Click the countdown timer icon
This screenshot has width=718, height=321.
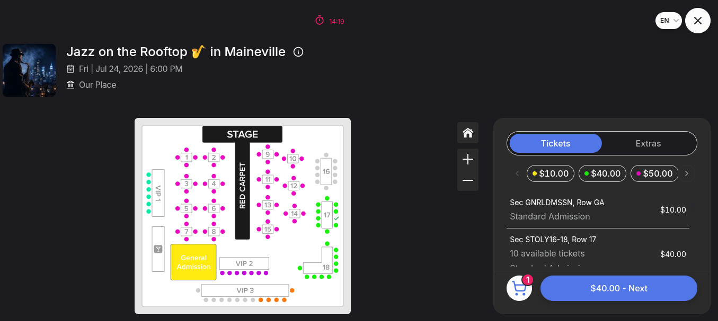pos(320,21)
